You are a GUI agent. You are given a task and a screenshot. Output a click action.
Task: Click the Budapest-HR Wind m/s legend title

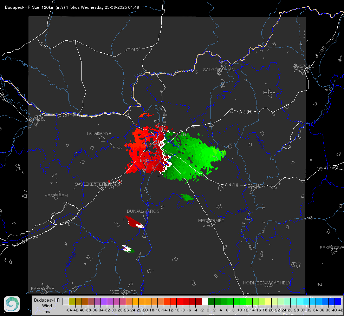[47, 306]
